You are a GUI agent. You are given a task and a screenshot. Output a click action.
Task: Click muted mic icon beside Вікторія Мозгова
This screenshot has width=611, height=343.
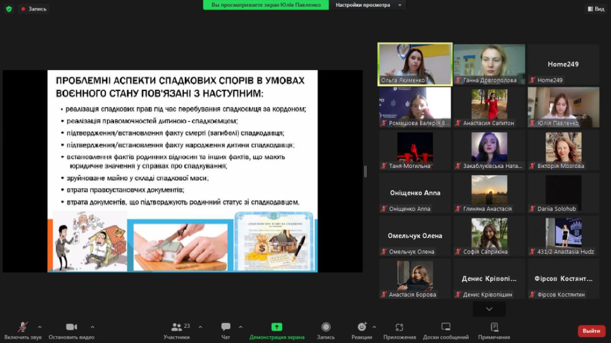[x=533, y=166]
